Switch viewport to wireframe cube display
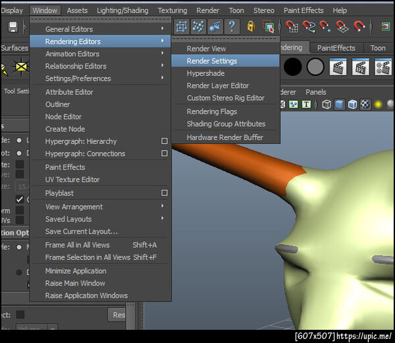Screen dimensions: 395x343 327,104
